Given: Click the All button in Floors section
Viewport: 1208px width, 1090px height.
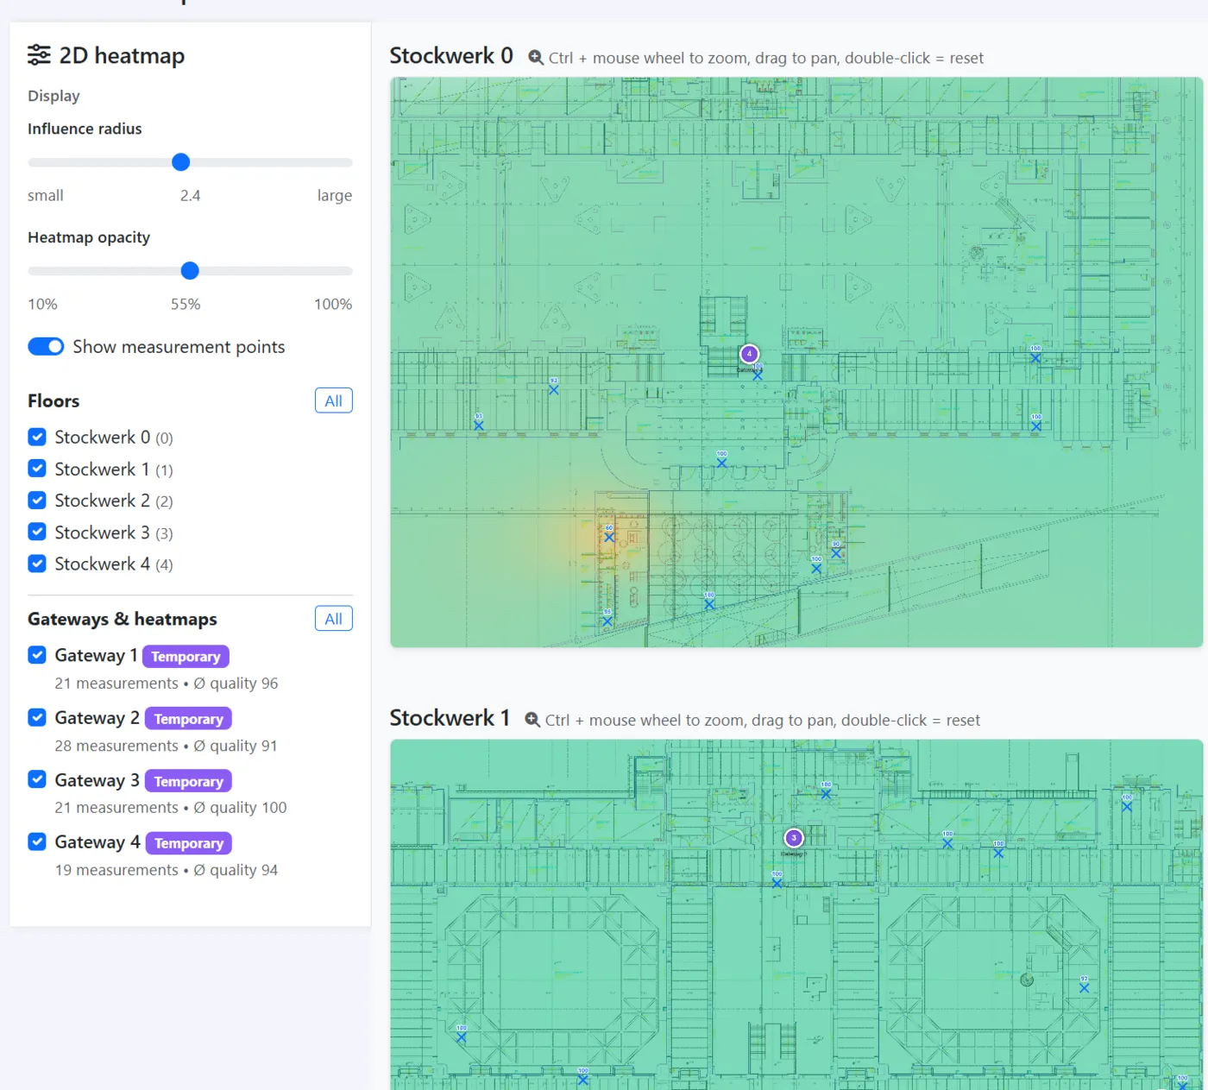Looking at the screenshot, I should pos(334,400).
